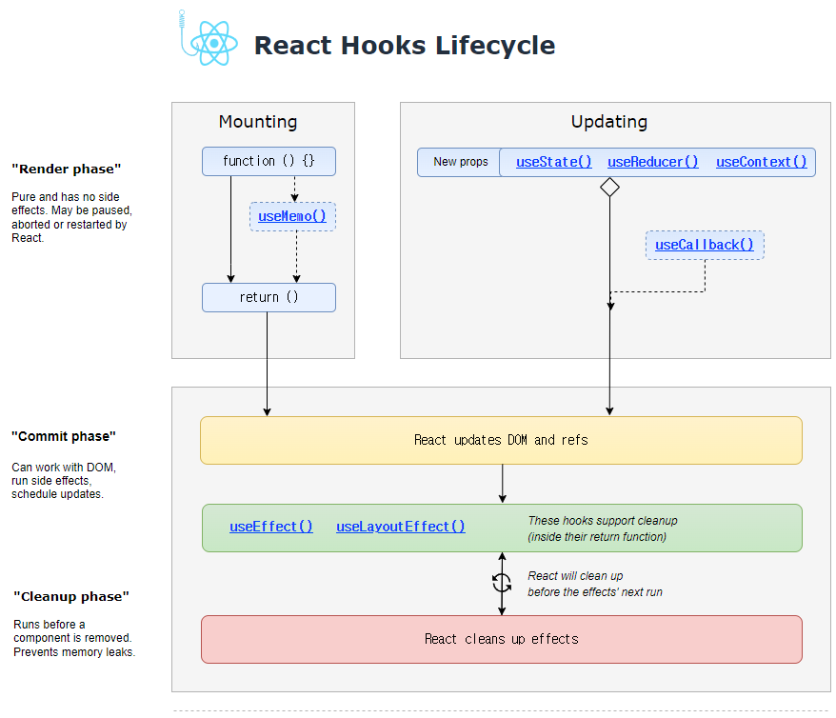Open the useLayoutEffect() link
The height and width of the screenshot is (718, 836).
401,526
